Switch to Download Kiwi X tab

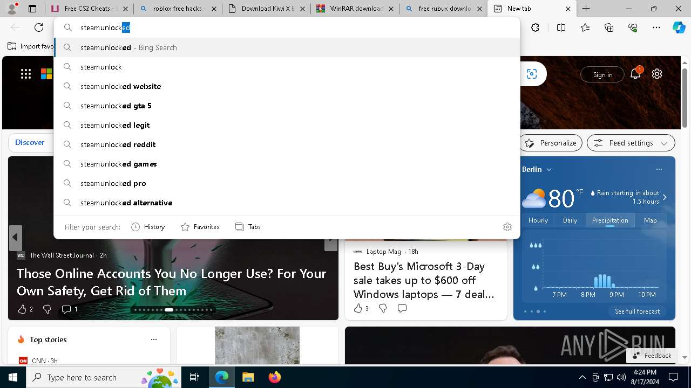pyautogui.click(x=266, y=9)
